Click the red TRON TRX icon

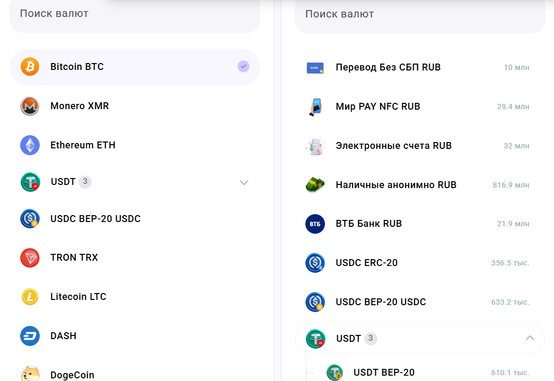(30, 258)
